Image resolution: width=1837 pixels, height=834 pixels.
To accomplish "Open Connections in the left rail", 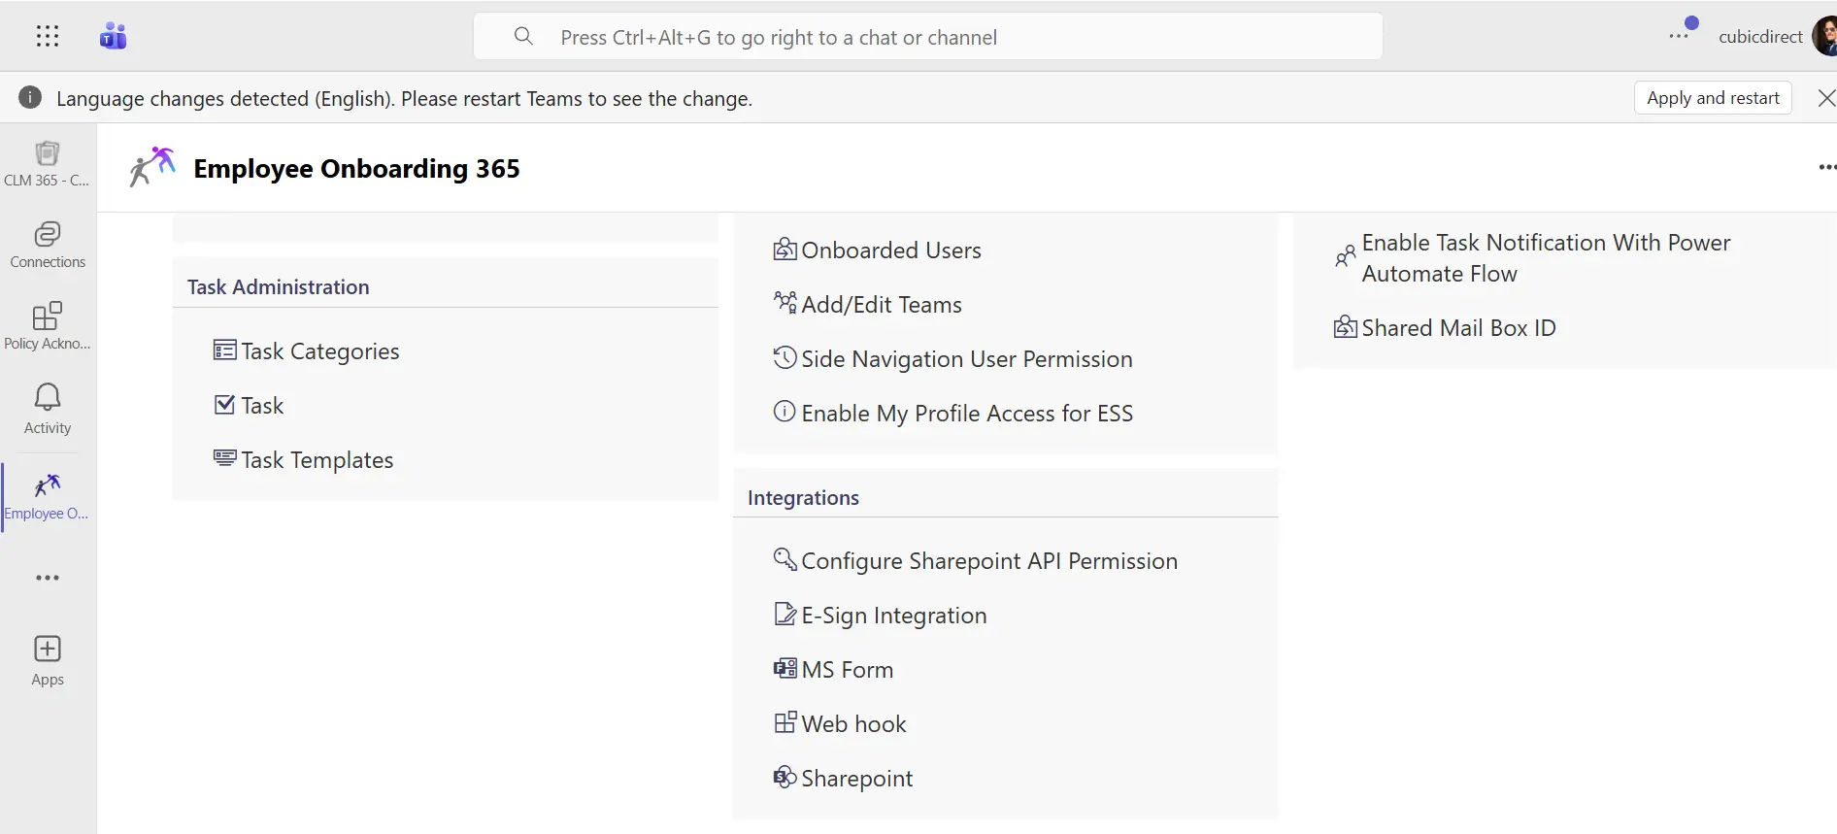I will (x=48, y=245).
